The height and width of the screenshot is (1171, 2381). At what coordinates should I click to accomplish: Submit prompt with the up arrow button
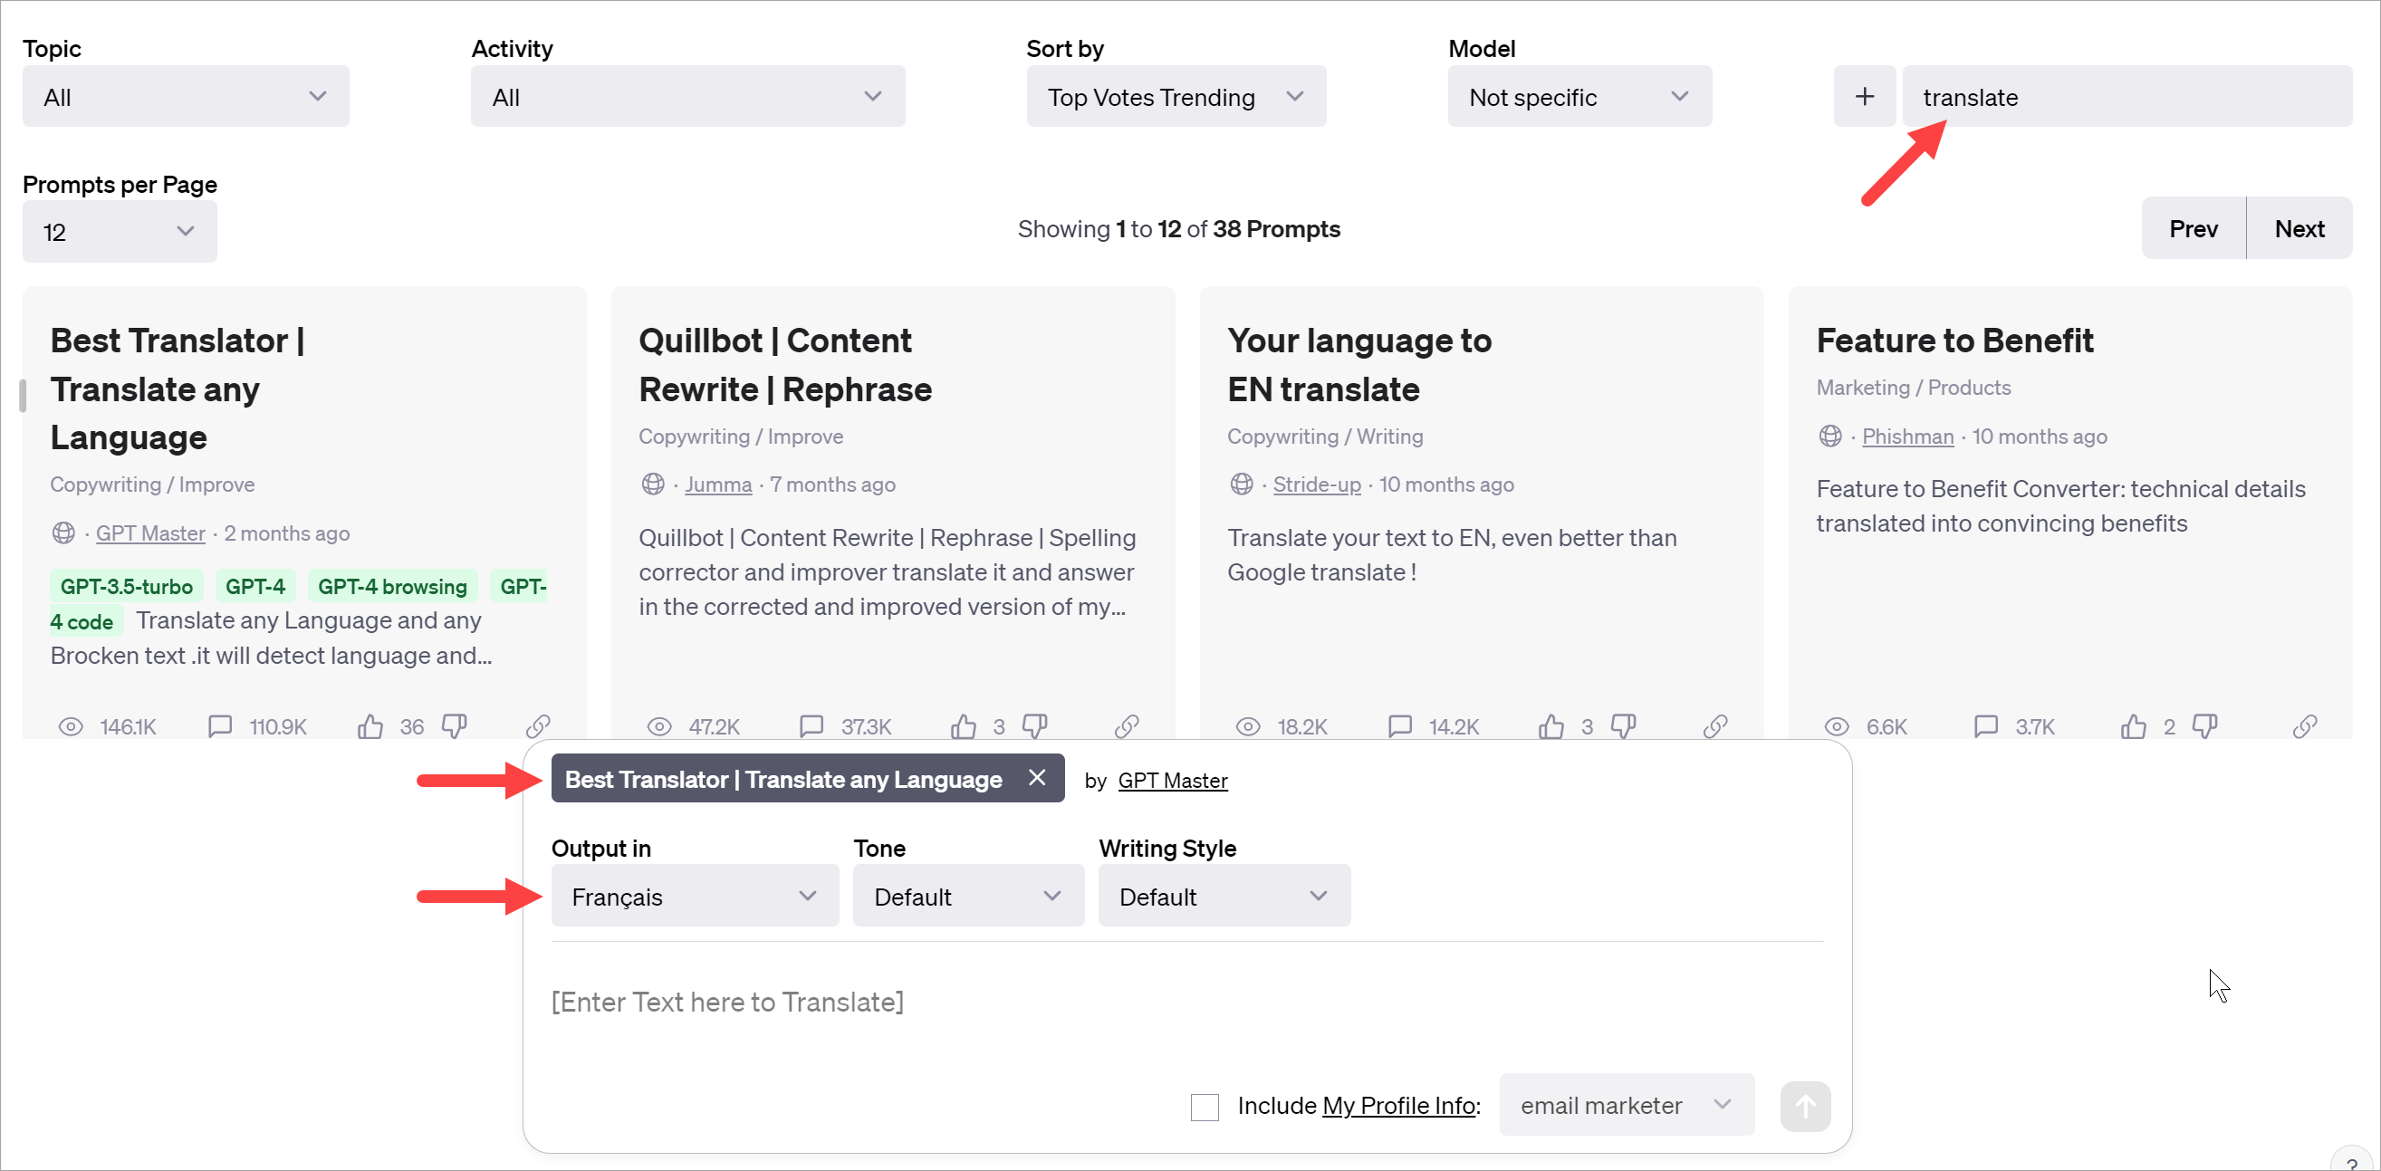1804,1106
